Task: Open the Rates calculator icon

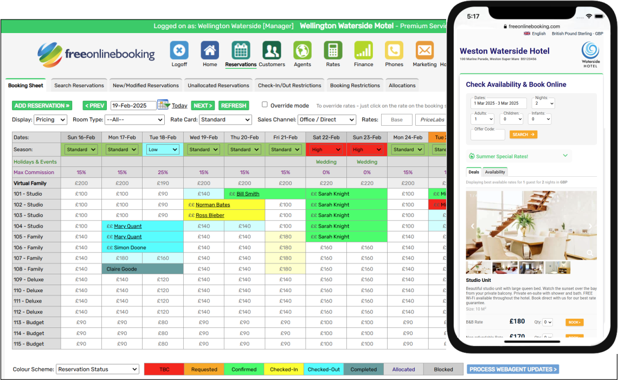Action: coord(333,50)
